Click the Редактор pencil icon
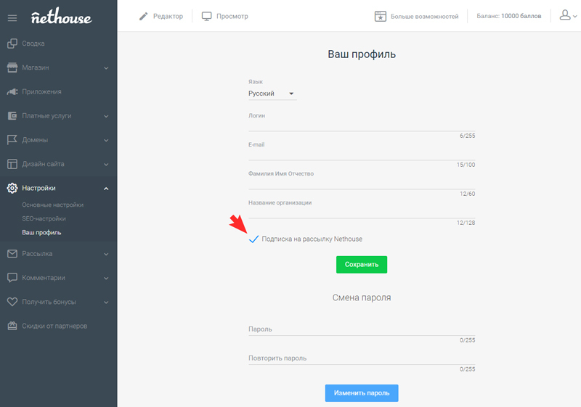The image size is (581, 407). point(143,16)
